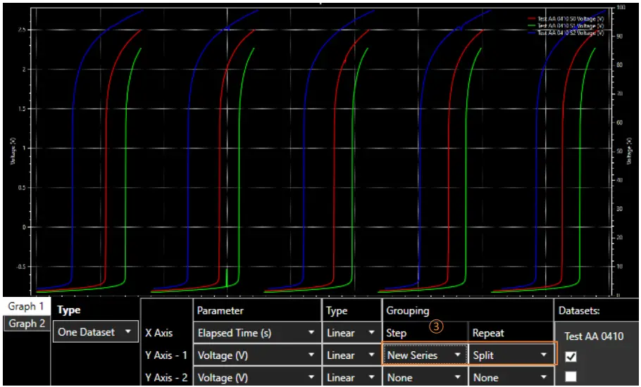Viewport: 641px width, 387px height.
Task: Click the Repeat grouping subheader
Action: point(488,333)
